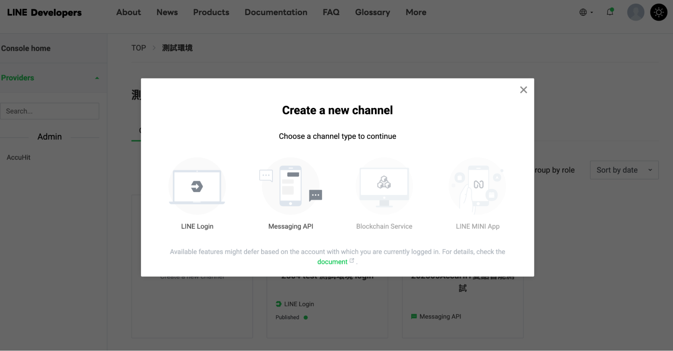
Task: Go to Console home in sidebar
Action: pyautogui.click(x=26, y=48)
